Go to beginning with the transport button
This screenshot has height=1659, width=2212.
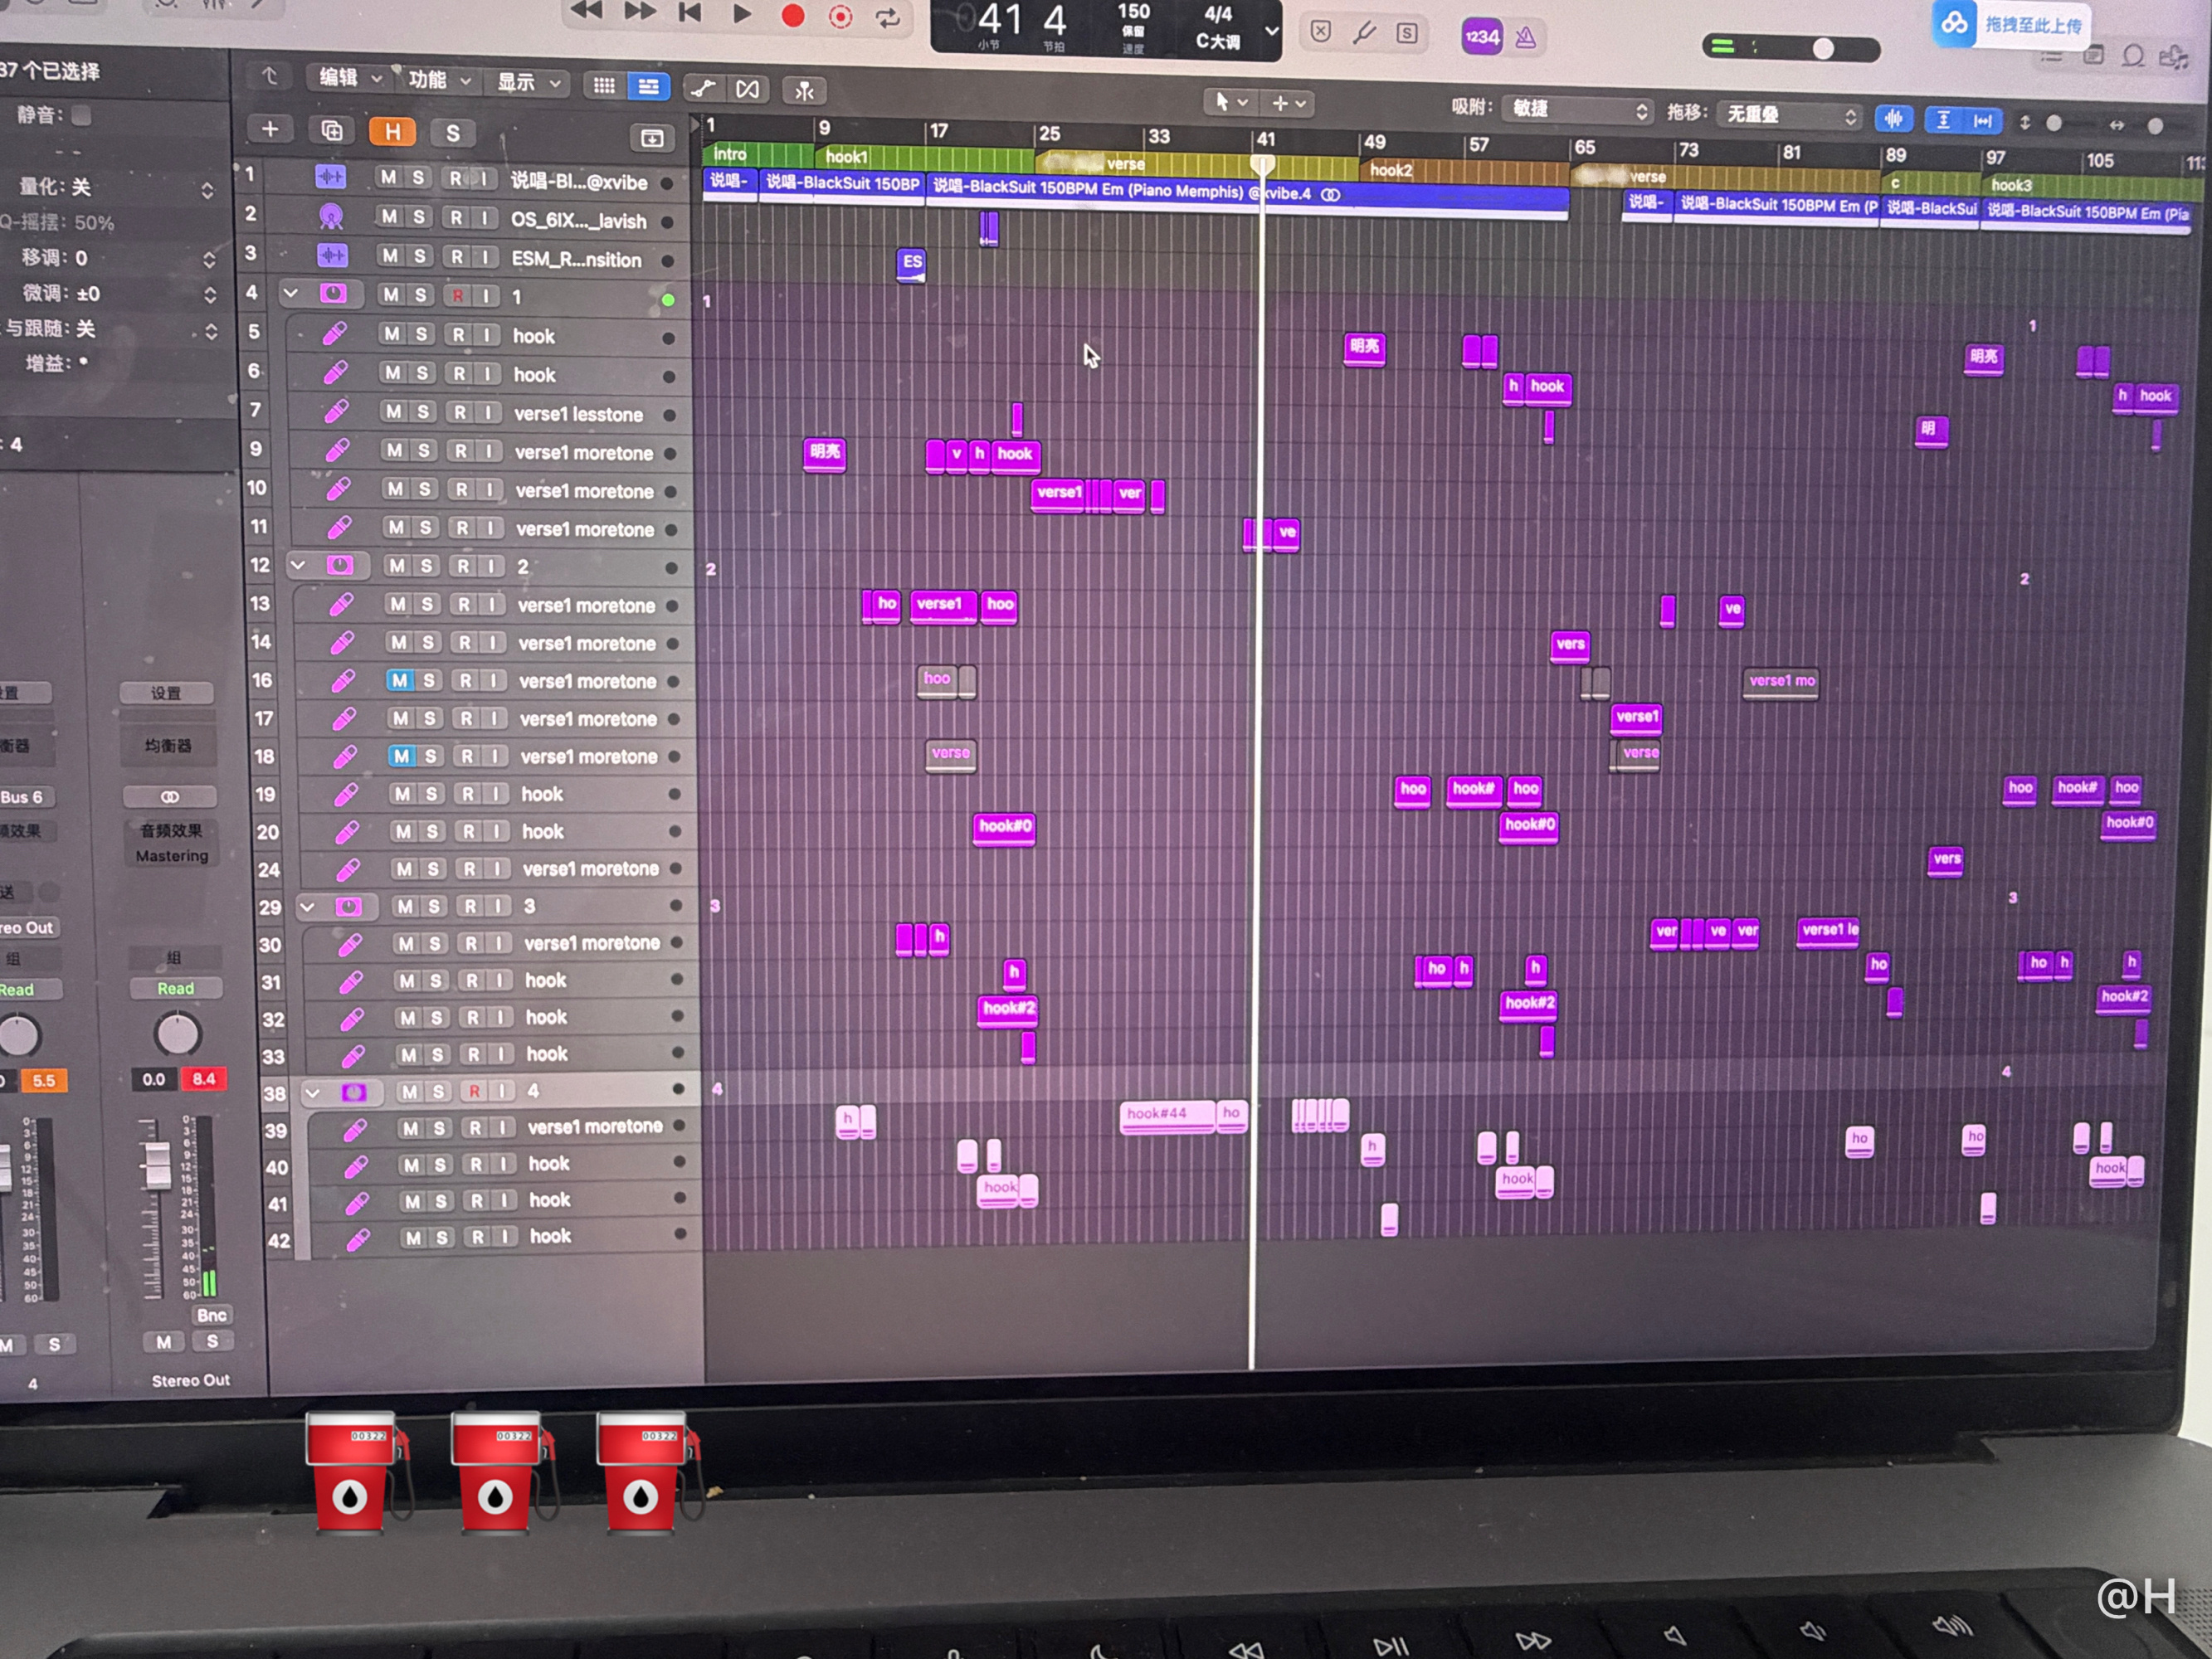point(689,13)
